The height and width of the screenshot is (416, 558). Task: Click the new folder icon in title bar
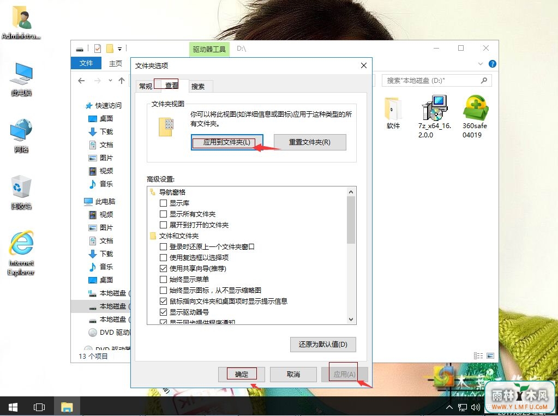pos(110,49)
